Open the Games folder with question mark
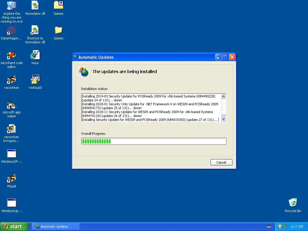308x231 pixels. 58,8
